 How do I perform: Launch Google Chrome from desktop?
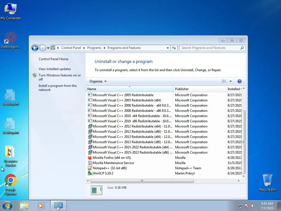tap(11, 185)
